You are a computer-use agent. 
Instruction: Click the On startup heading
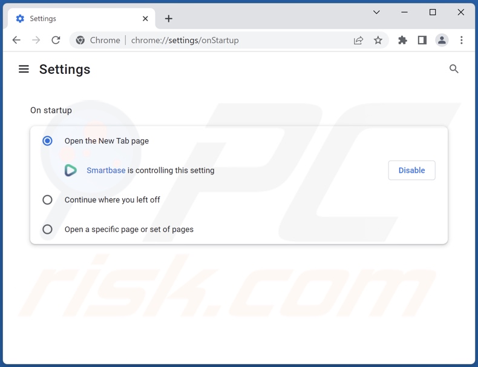[51, 110]
